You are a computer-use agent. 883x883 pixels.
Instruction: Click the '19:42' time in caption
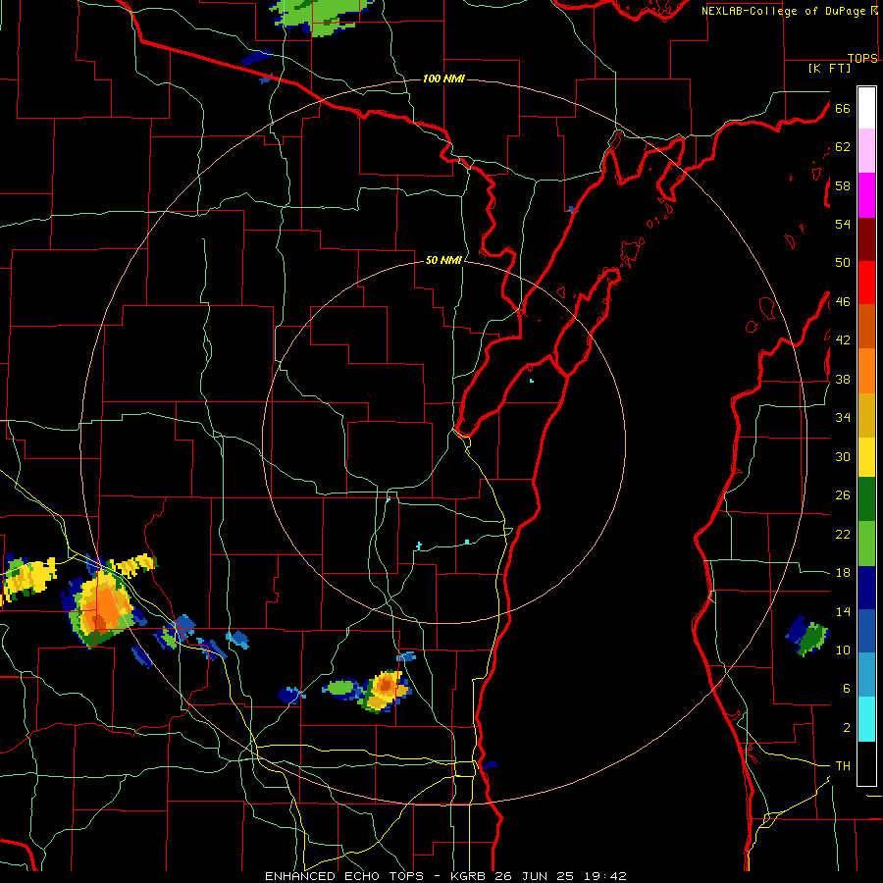pyautogui.click(x=605, y=876)
